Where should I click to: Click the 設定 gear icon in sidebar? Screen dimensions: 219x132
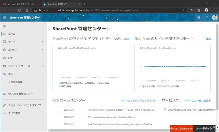tap(4, 58)
